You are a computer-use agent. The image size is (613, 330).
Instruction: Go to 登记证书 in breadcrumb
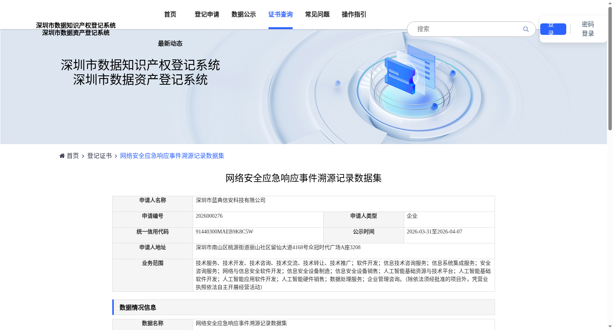[100, 156]
